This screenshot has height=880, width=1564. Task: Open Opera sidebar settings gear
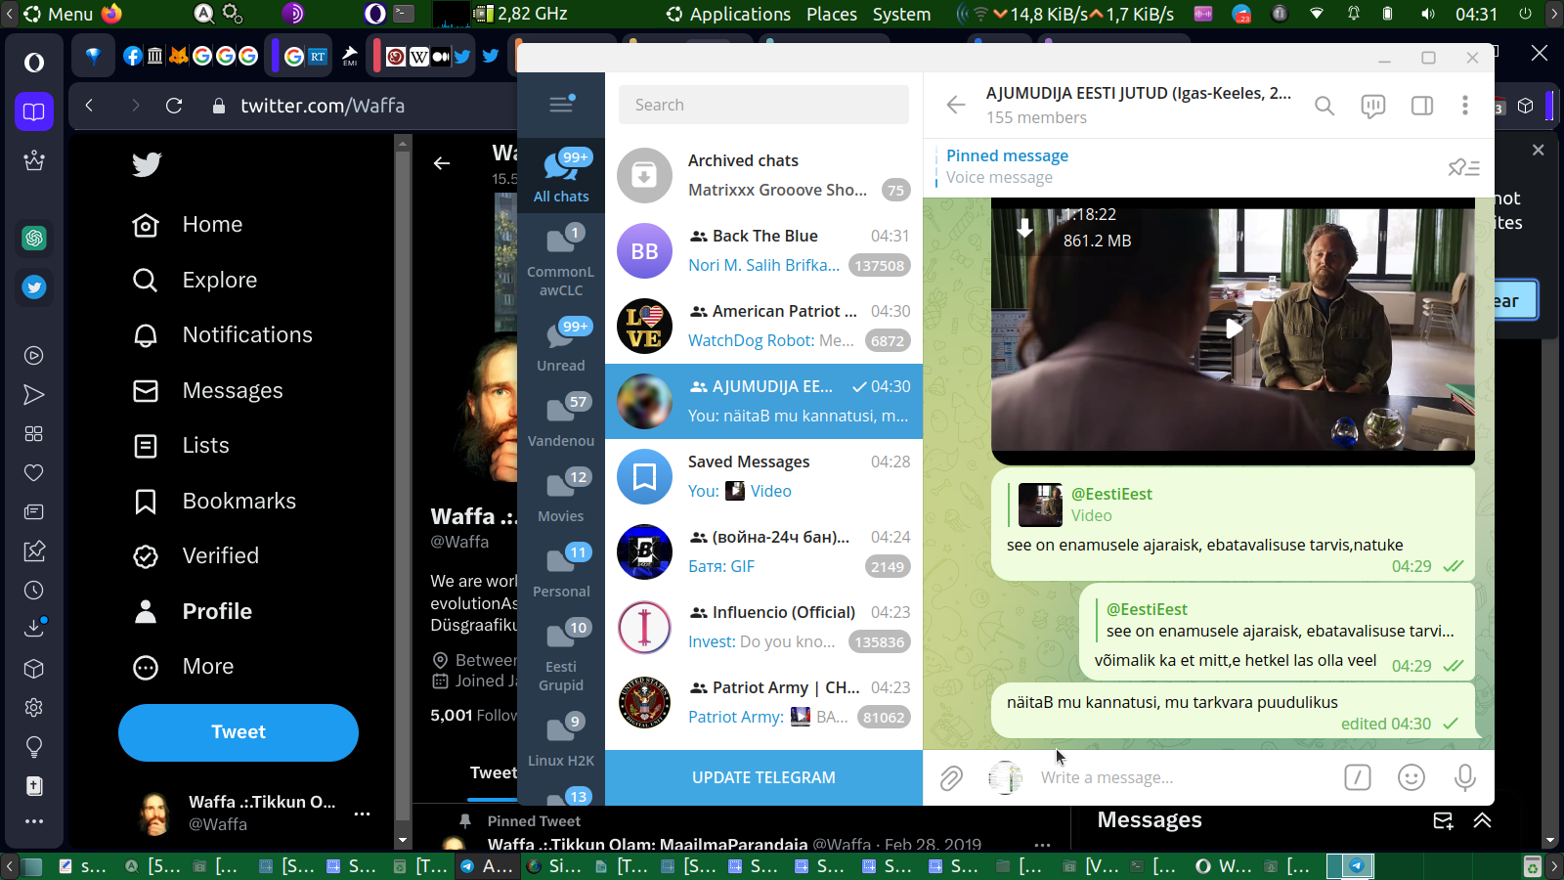[34, 707]
